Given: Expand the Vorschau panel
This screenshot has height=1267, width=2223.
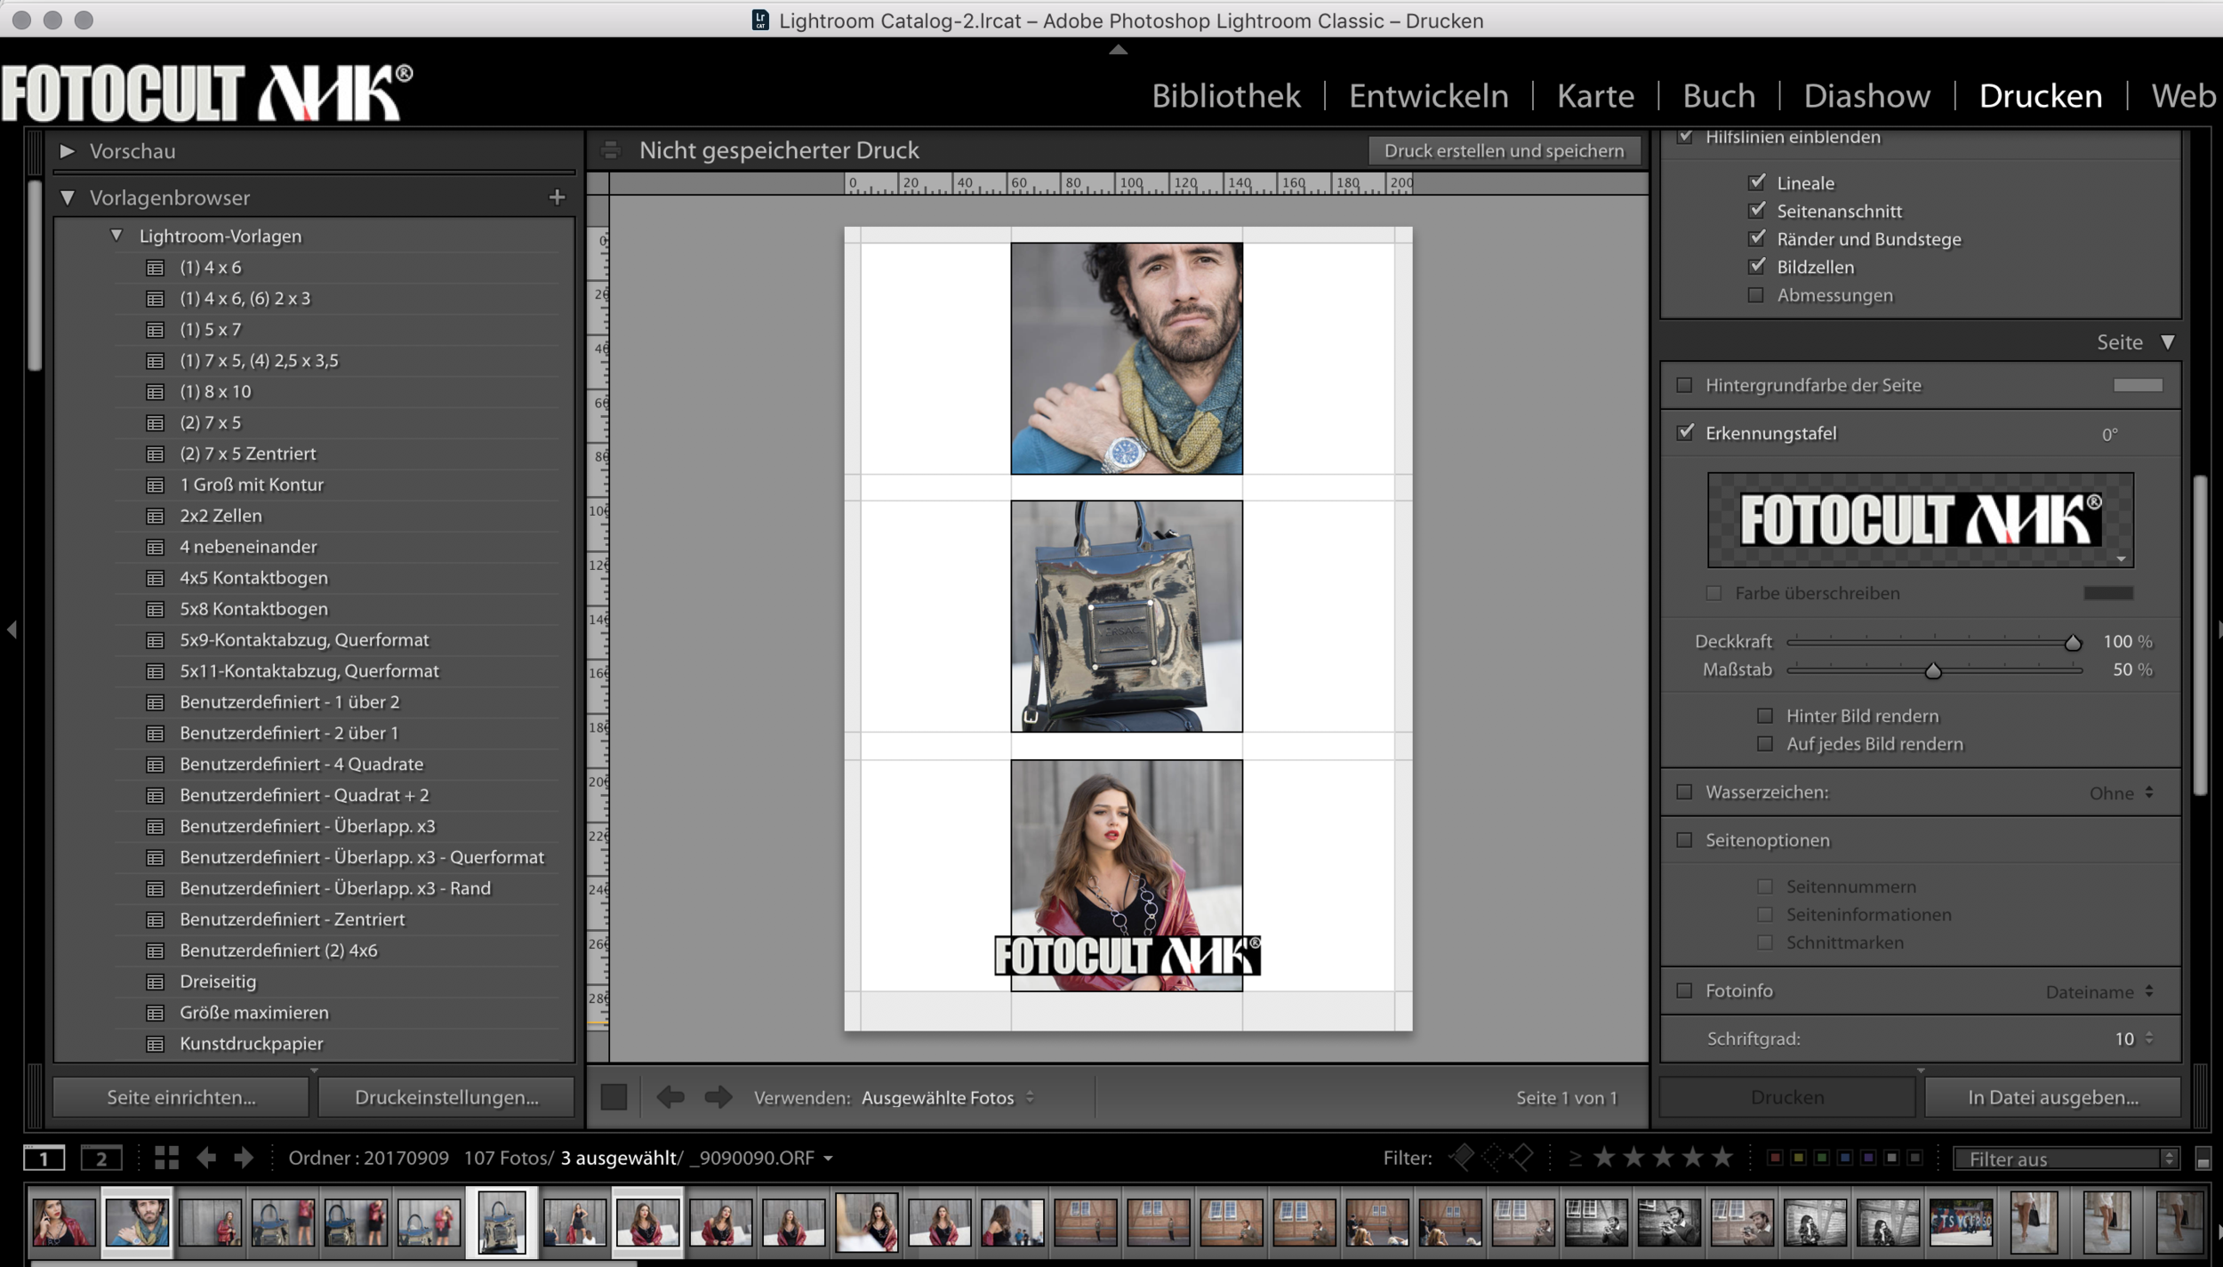Looking at the screenshot, I should pyautogui.click(x=67, y=151).
